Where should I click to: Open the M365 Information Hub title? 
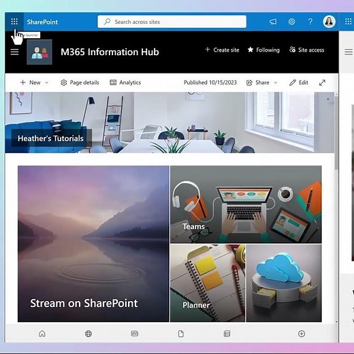click(x=110, y=52)
